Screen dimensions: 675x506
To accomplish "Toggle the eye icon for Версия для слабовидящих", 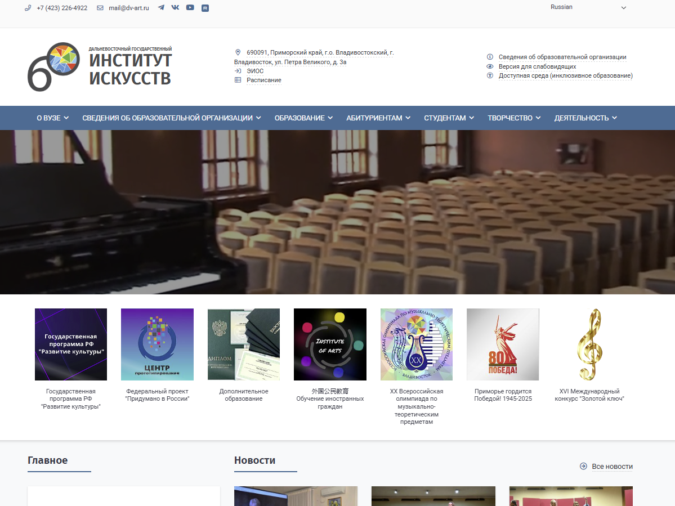I will [489, 66].
